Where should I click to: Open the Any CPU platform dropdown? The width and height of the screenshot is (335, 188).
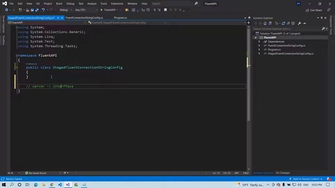pyautogui.click(x=86, y=10)
